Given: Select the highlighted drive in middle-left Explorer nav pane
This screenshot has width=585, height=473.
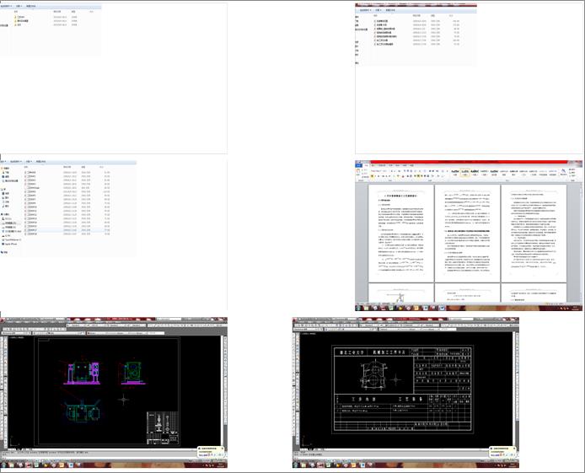Looking at the screenshot, I should click(10, 223).
